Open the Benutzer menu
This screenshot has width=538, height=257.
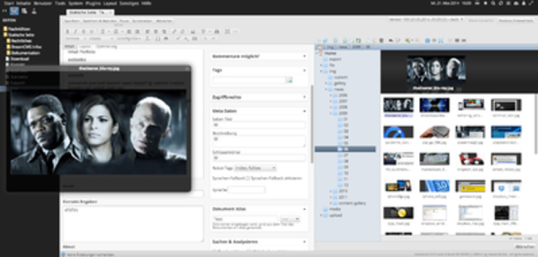[x=42, y=3]
